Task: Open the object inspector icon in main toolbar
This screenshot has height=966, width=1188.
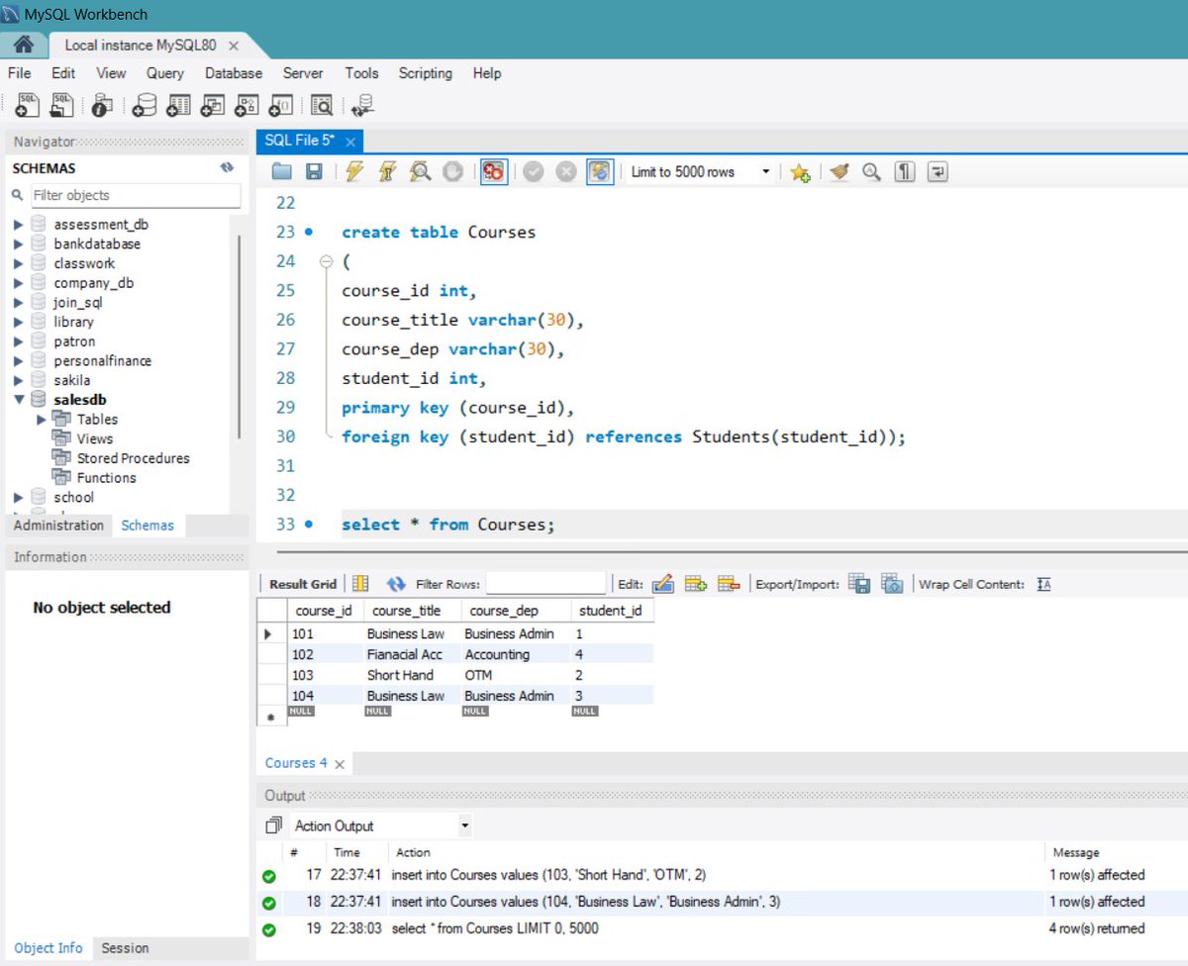Action: tap(102, 105)
